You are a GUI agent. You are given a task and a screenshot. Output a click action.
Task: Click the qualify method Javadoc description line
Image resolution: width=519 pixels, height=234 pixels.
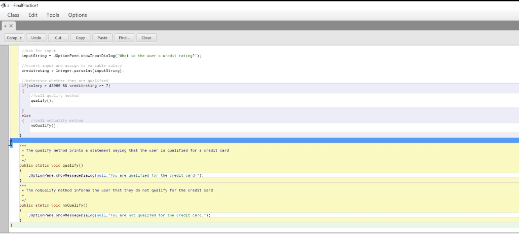[x=125, y=150]
